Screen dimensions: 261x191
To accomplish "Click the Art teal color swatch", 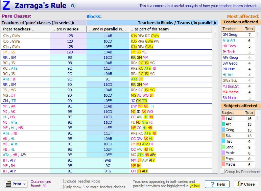I will click(223, 124).
